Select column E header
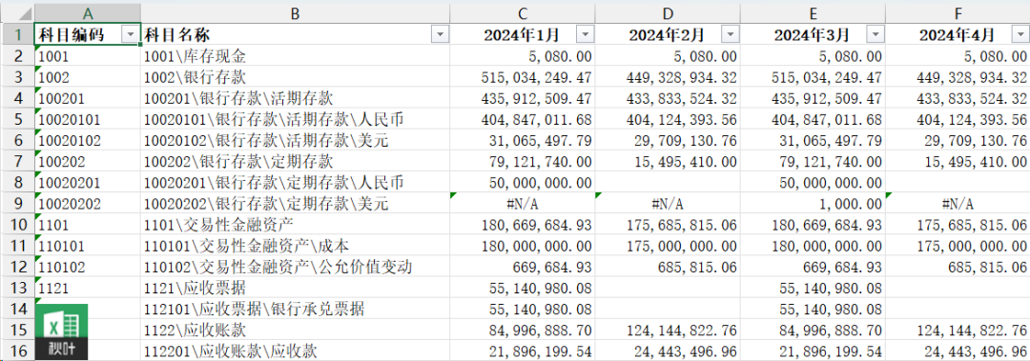The height and width of the screenshot is (361, 1030). pyautogui.click(x=812, y=13)
